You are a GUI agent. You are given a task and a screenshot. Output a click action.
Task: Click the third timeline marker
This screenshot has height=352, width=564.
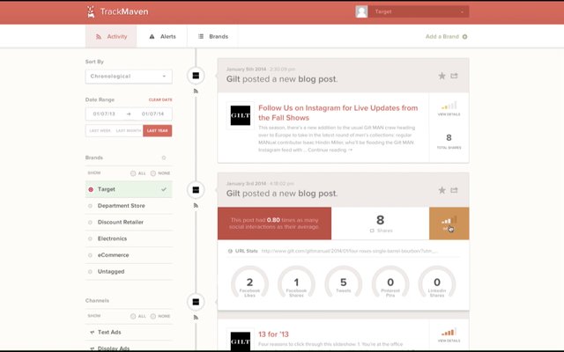(x=196, y=302)
